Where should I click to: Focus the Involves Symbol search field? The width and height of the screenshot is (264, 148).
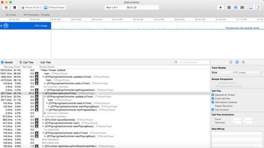(x=192, y=62)
